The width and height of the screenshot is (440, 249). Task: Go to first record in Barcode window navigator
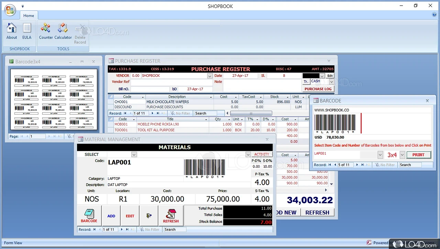pos(330,165)
